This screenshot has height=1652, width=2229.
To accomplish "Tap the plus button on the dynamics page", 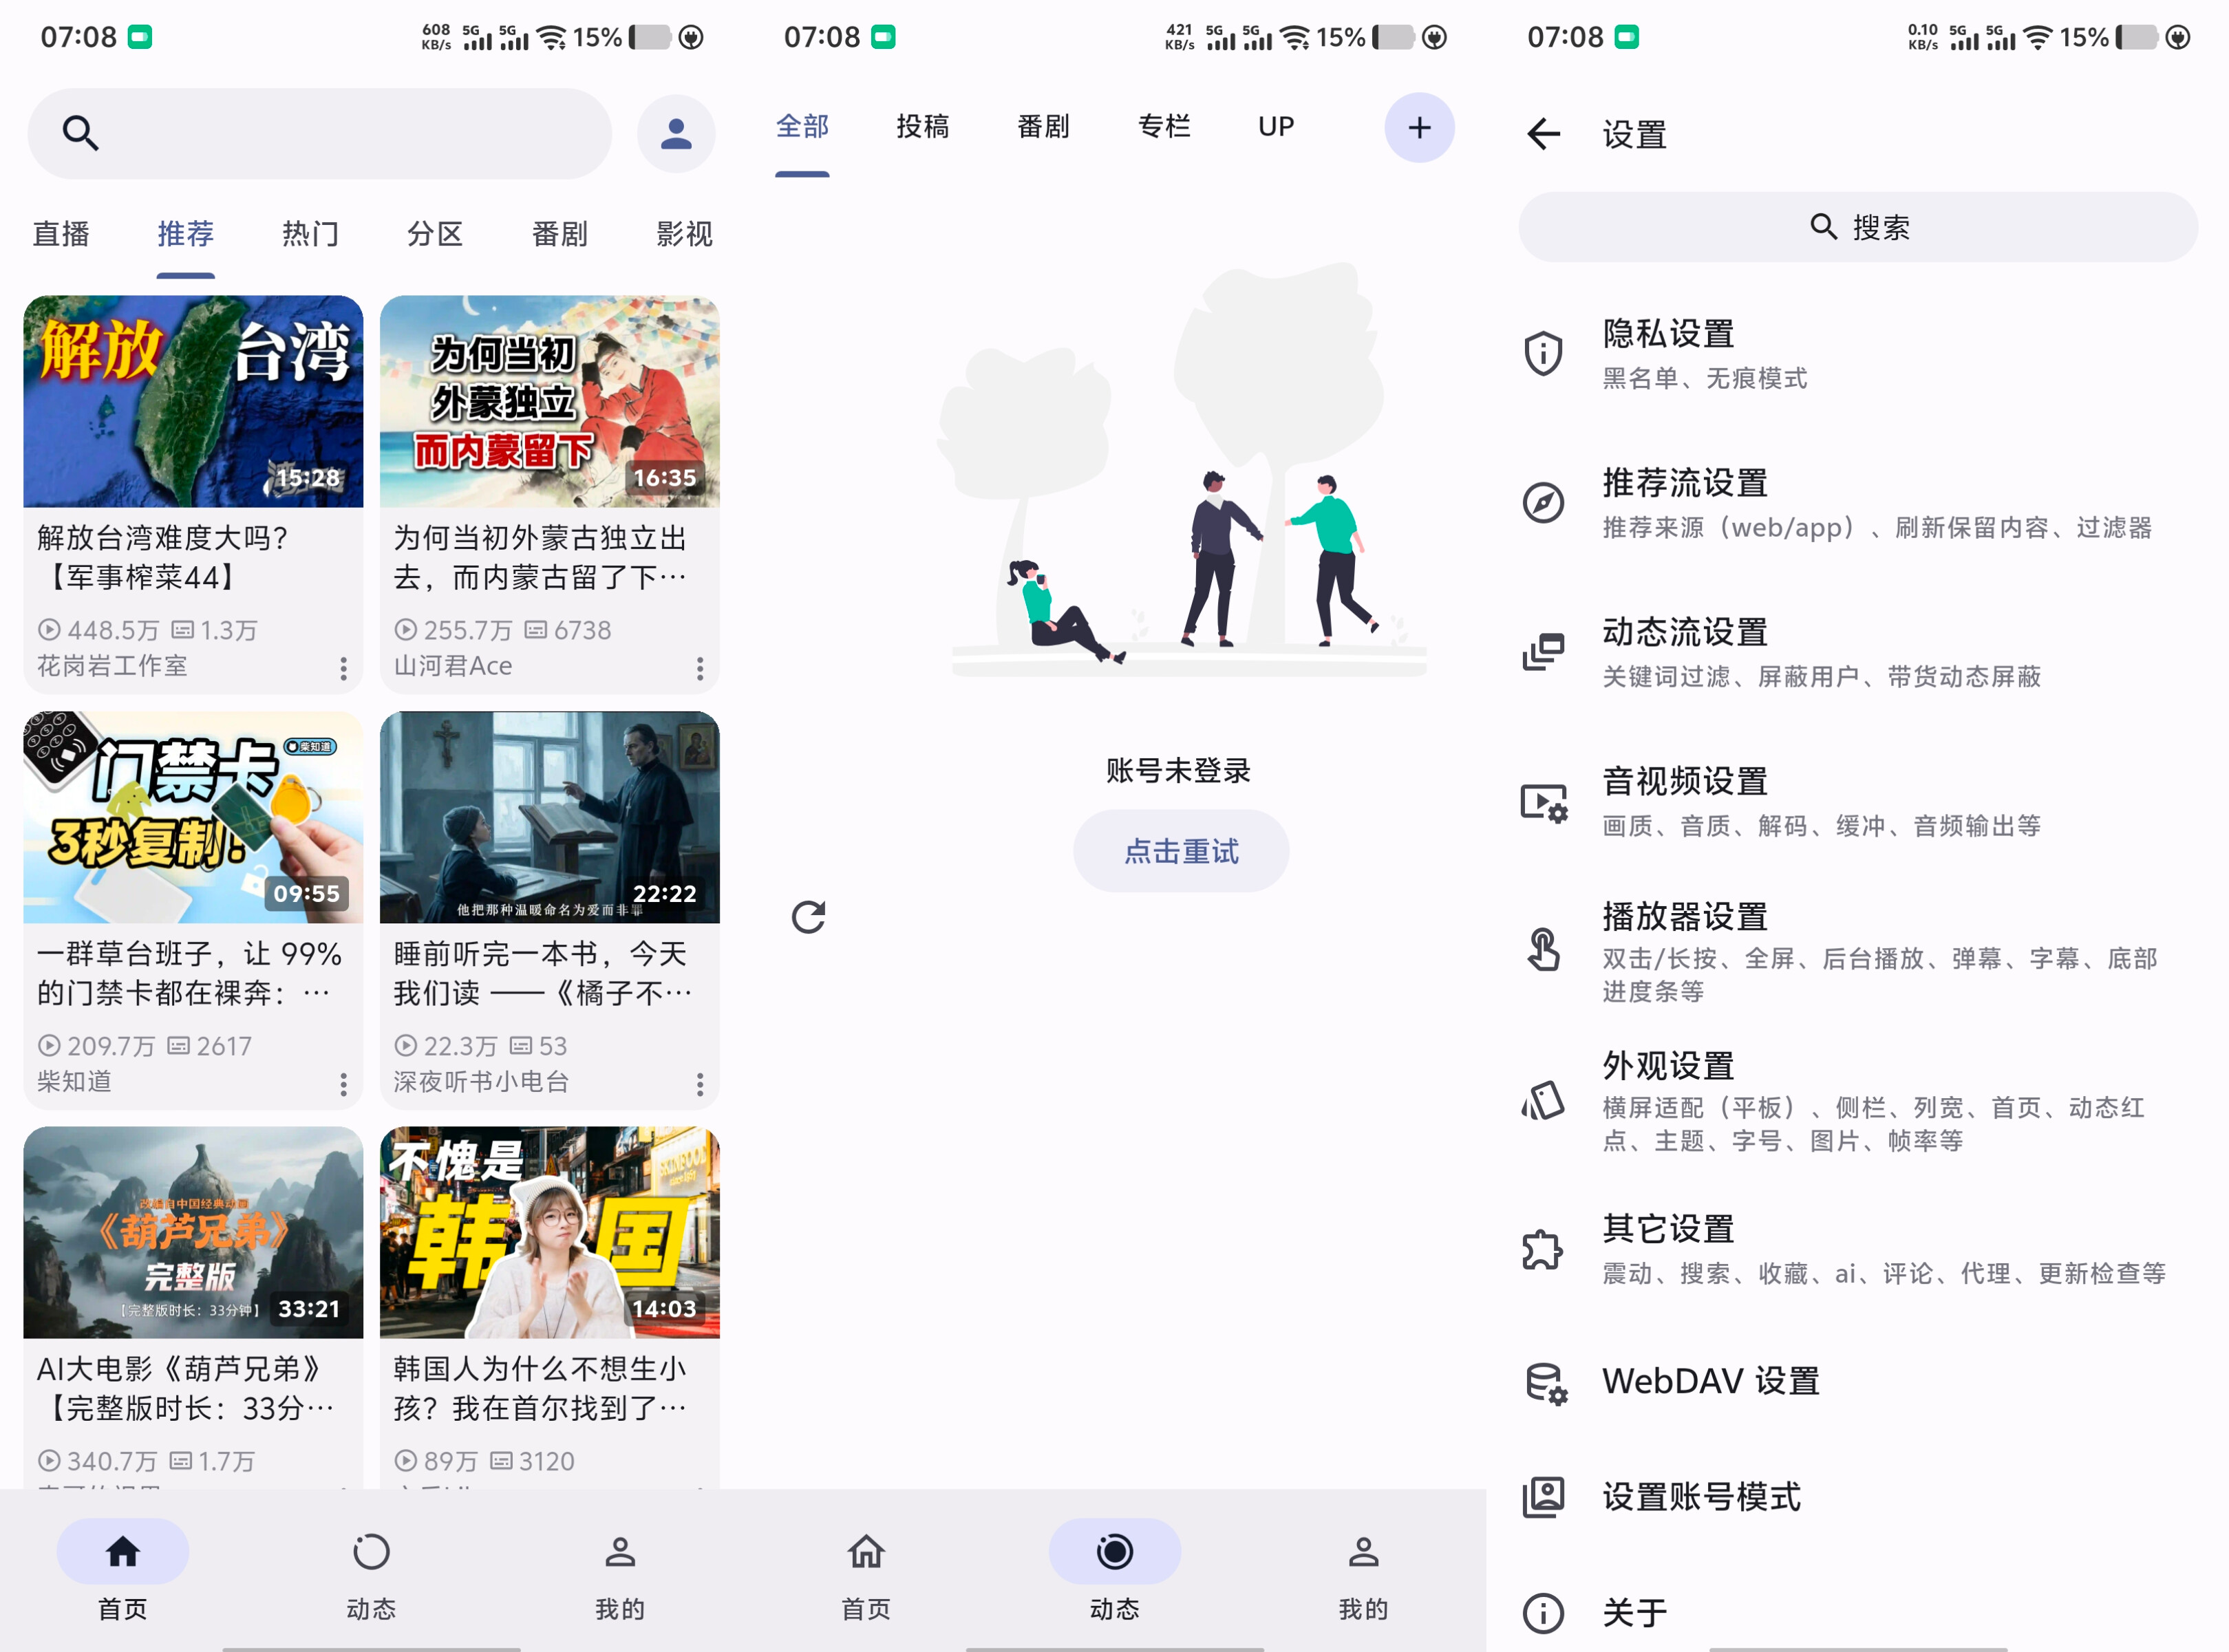I will click(x=1419, y=127).
